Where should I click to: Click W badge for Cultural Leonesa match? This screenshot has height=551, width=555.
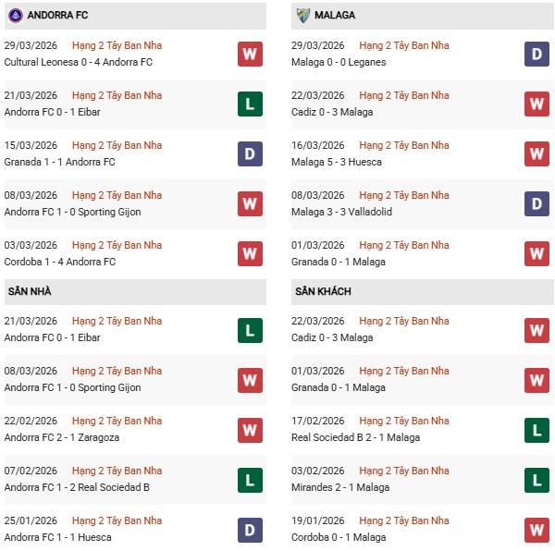[x=250, y=54]
